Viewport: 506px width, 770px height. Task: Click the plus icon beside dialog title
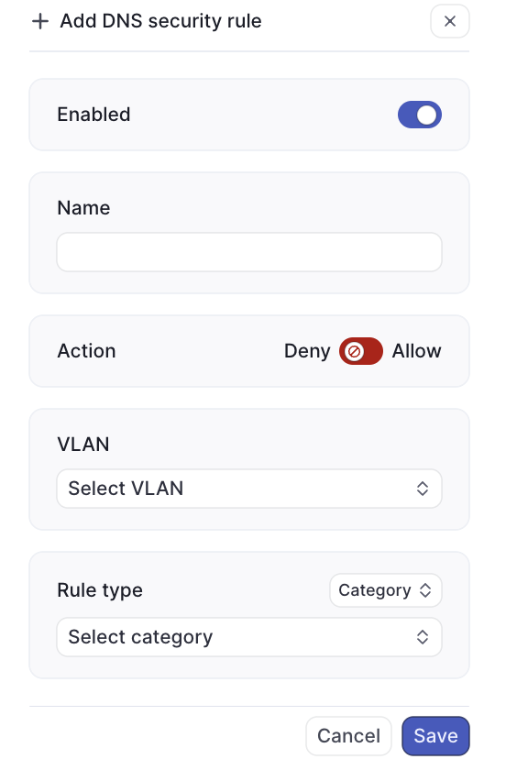pos(40,22)
